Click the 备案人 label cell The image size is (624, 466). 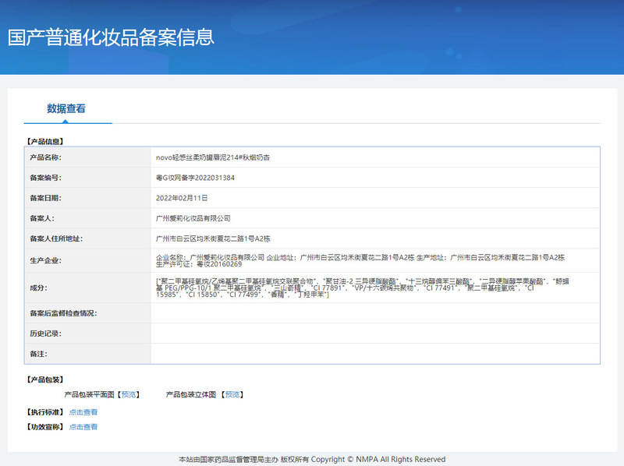coord(87,218)
